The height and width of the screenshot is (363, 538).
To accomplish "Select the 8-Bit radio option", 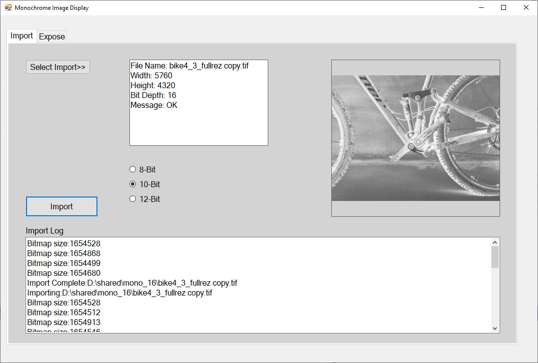I will [x=132, y=169].
